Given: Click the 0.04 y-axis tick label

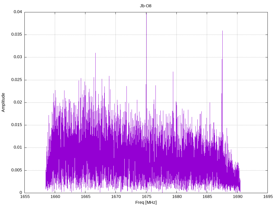Looking at the screenshot, I should [x=18, y=12].
